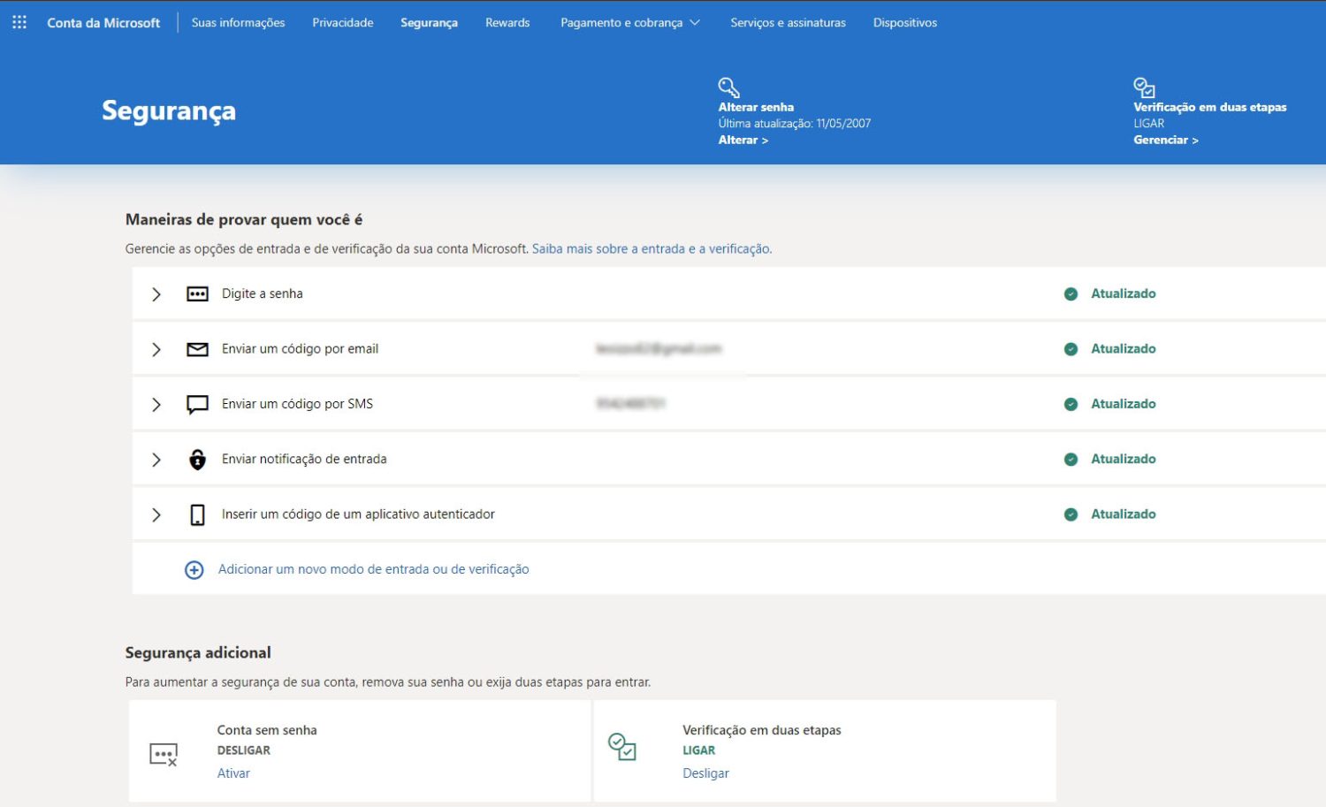Click the green check in entry notification row
This screenshot has width=1326, height=807.
[x=1071, y=459]
